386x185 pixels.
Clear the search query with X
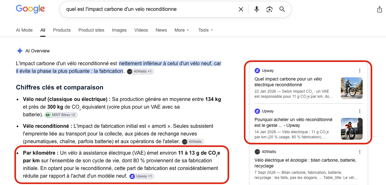241,9
